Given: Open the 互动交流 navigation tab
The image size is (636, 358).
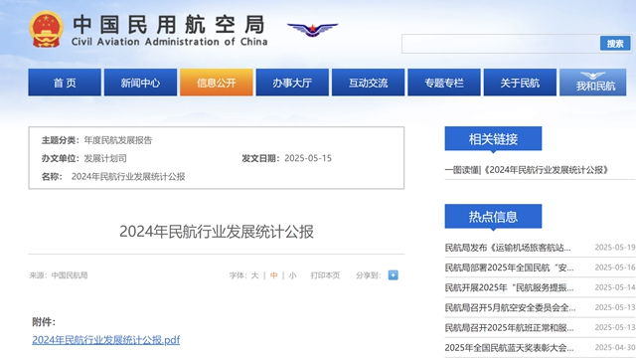Looking at the screenshot, I should pos(368,83).
